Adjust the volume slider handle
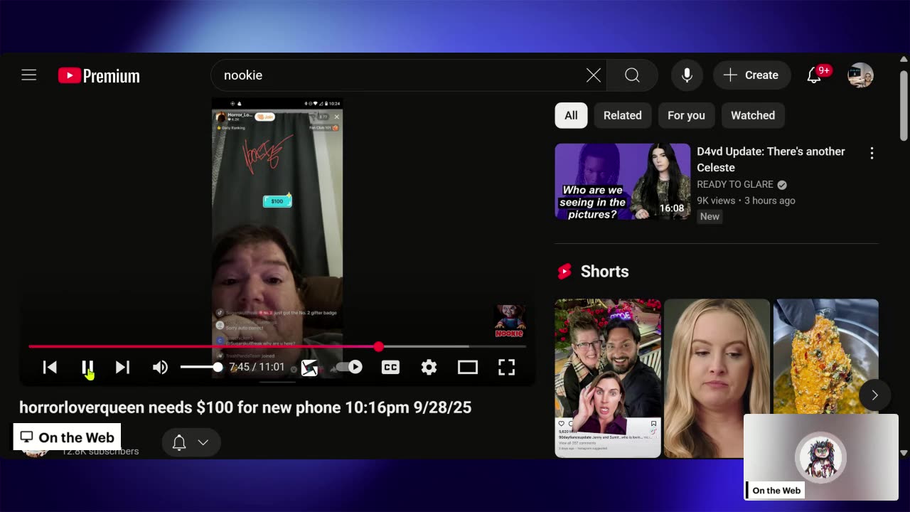 [x=218, y=367]
